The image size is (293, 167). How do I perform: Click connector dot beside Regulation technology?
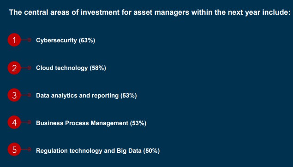(29, 150)
